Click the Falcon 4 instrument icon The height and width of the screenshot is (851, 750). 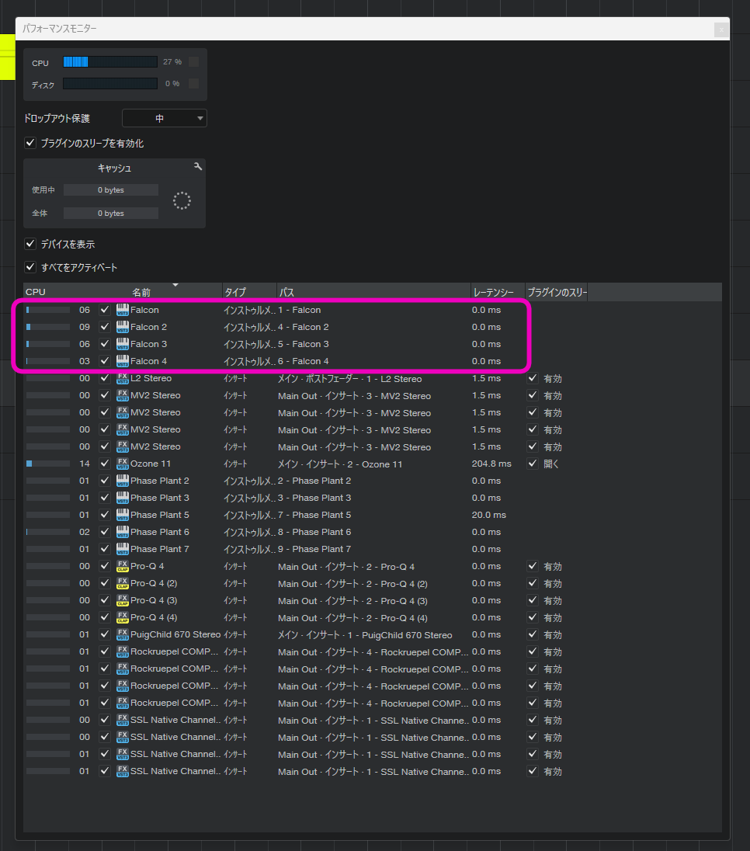click(x=122, y=361)
